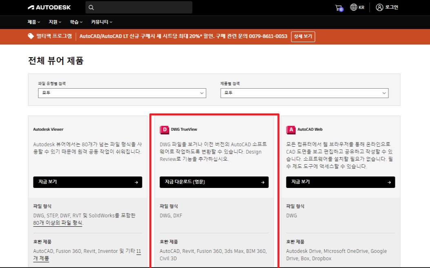430x268 pixels.
Task: Click 'Autodesk Drive, Microsoft OneDrive' compatible products text
Action: (337, 255)
